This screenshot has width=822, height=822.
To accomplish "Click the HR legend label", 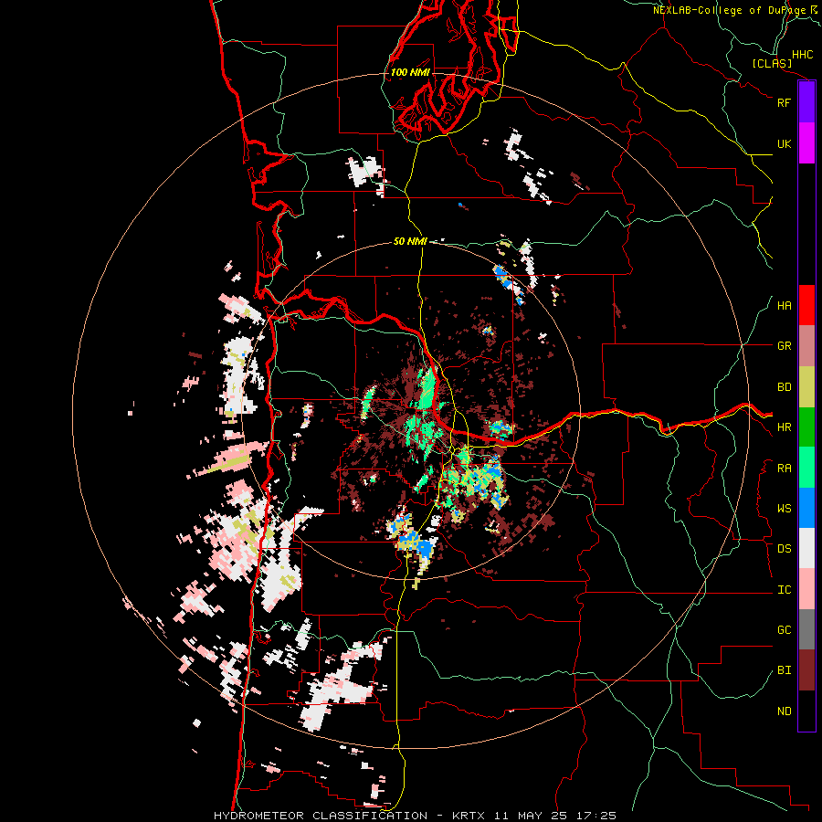I will (784, 427).
